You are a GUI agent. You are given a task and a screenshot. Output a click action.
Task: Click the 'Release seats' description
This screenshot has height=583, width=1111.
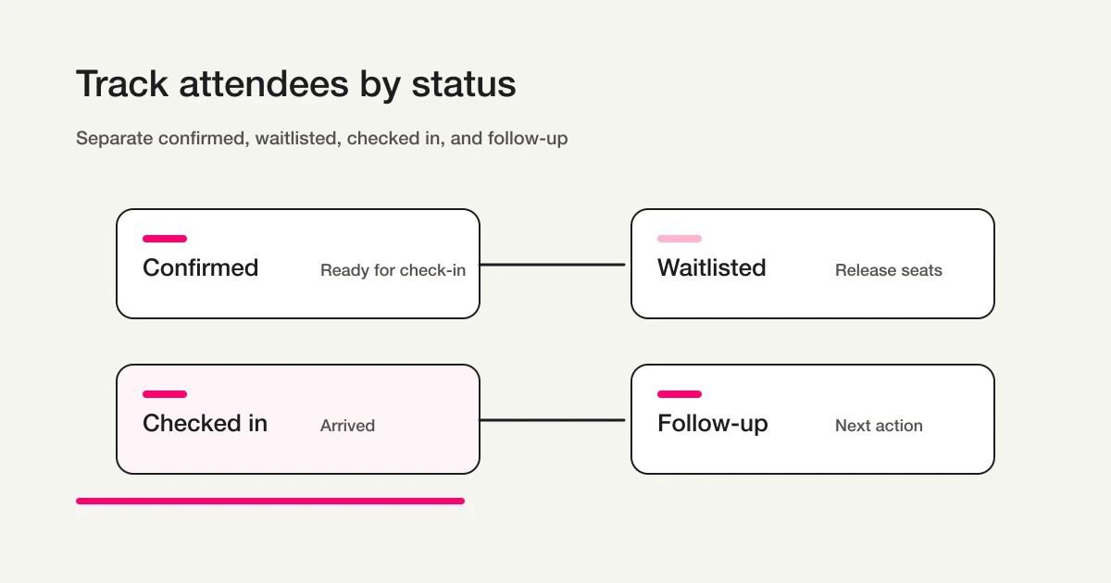(888, 270)
